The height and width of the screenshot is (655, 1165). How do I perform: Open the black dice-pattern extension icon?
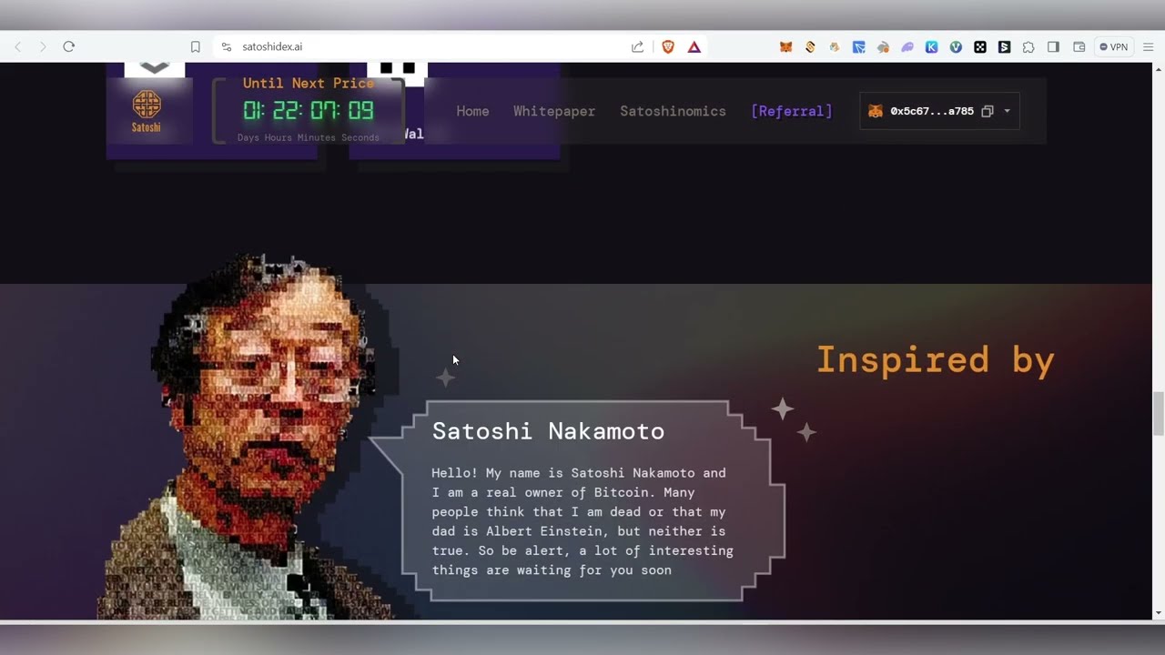click(x=980, y=46)
